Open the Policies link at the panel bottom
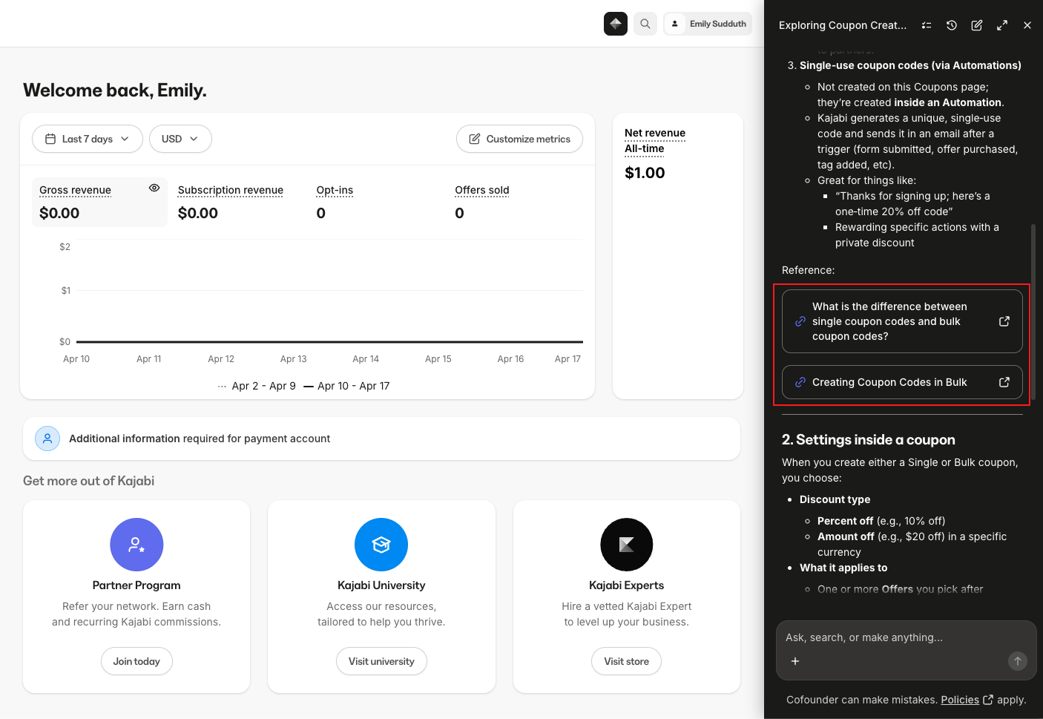The height and width of the screenshot is (719, 1043). 960,700
